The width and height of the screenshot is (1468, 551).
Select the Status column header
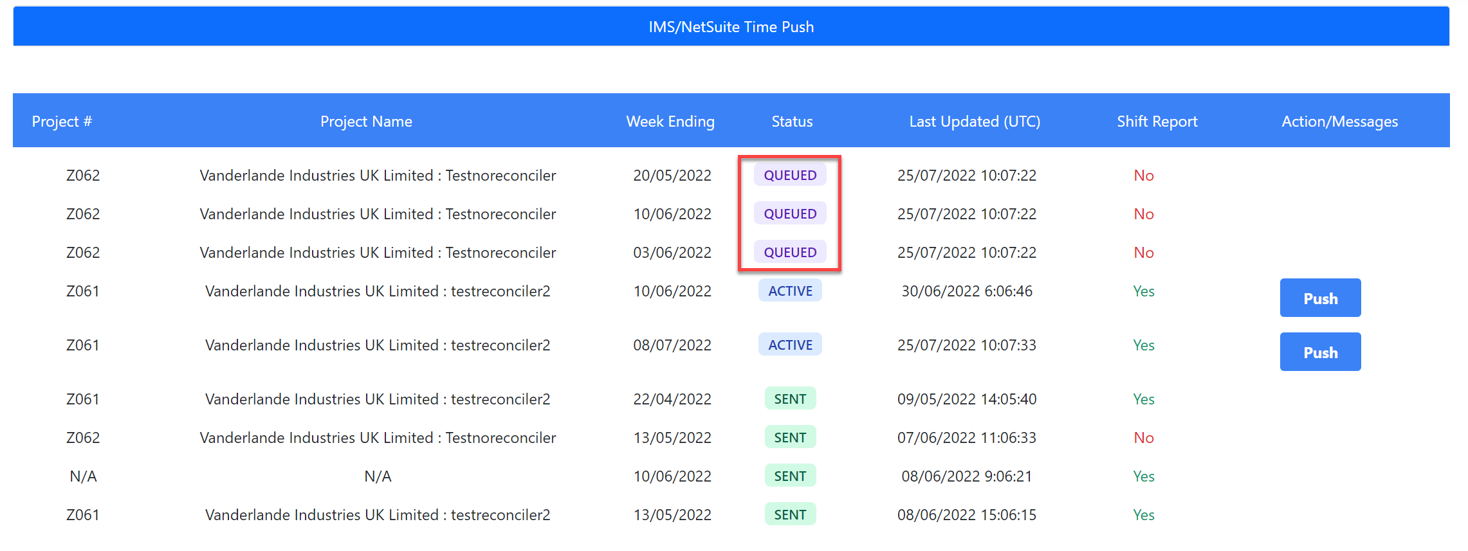(x=792, y=122)
